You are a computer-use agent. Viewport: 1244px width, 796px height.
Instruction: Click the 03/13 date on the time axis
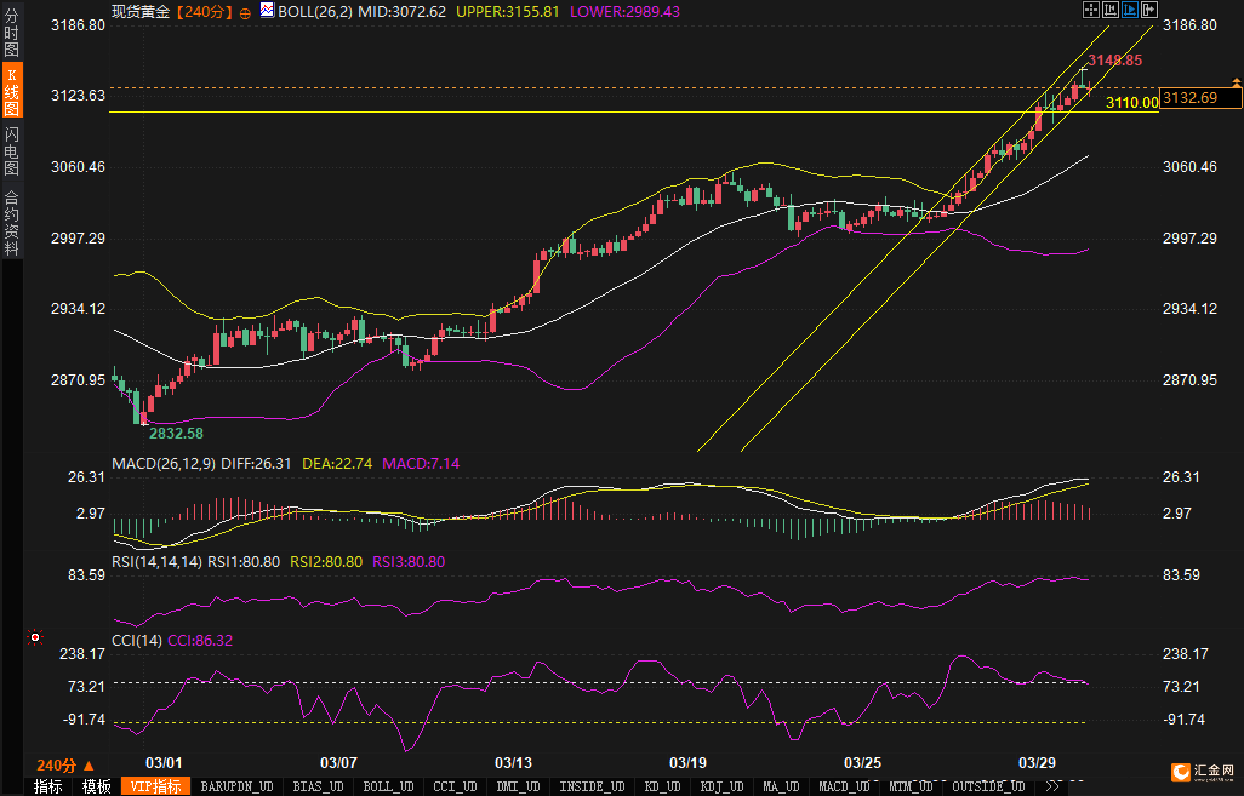point(513,762)
